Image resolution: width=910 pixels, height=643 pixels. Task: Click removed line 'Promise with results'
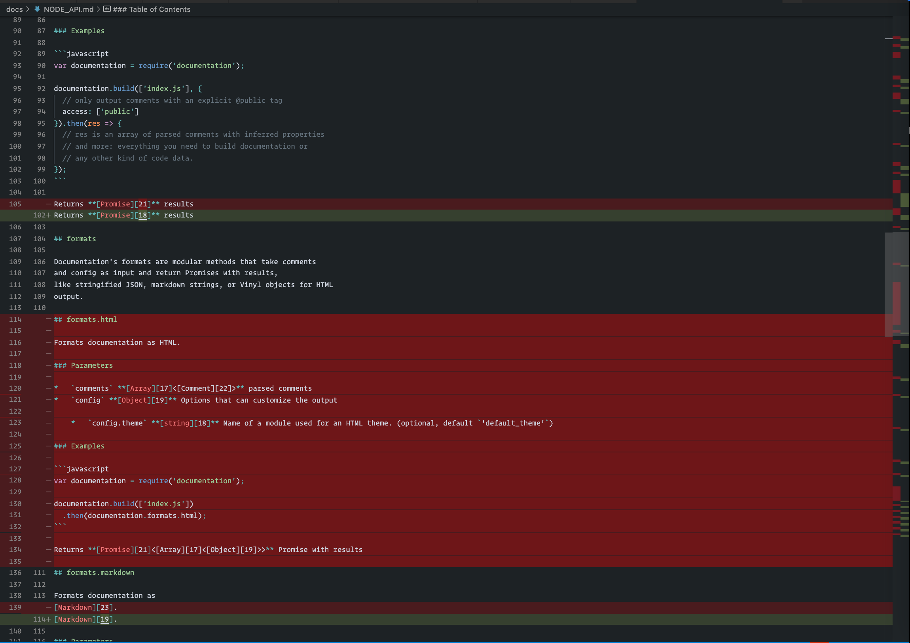[208, 550]
